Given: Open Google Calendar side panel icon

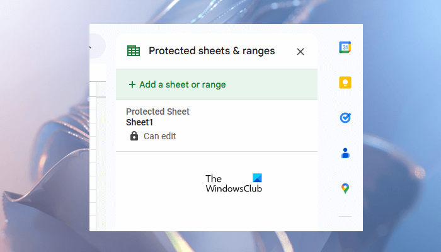Looking at the screenshot, I should (x=345, y=47).
